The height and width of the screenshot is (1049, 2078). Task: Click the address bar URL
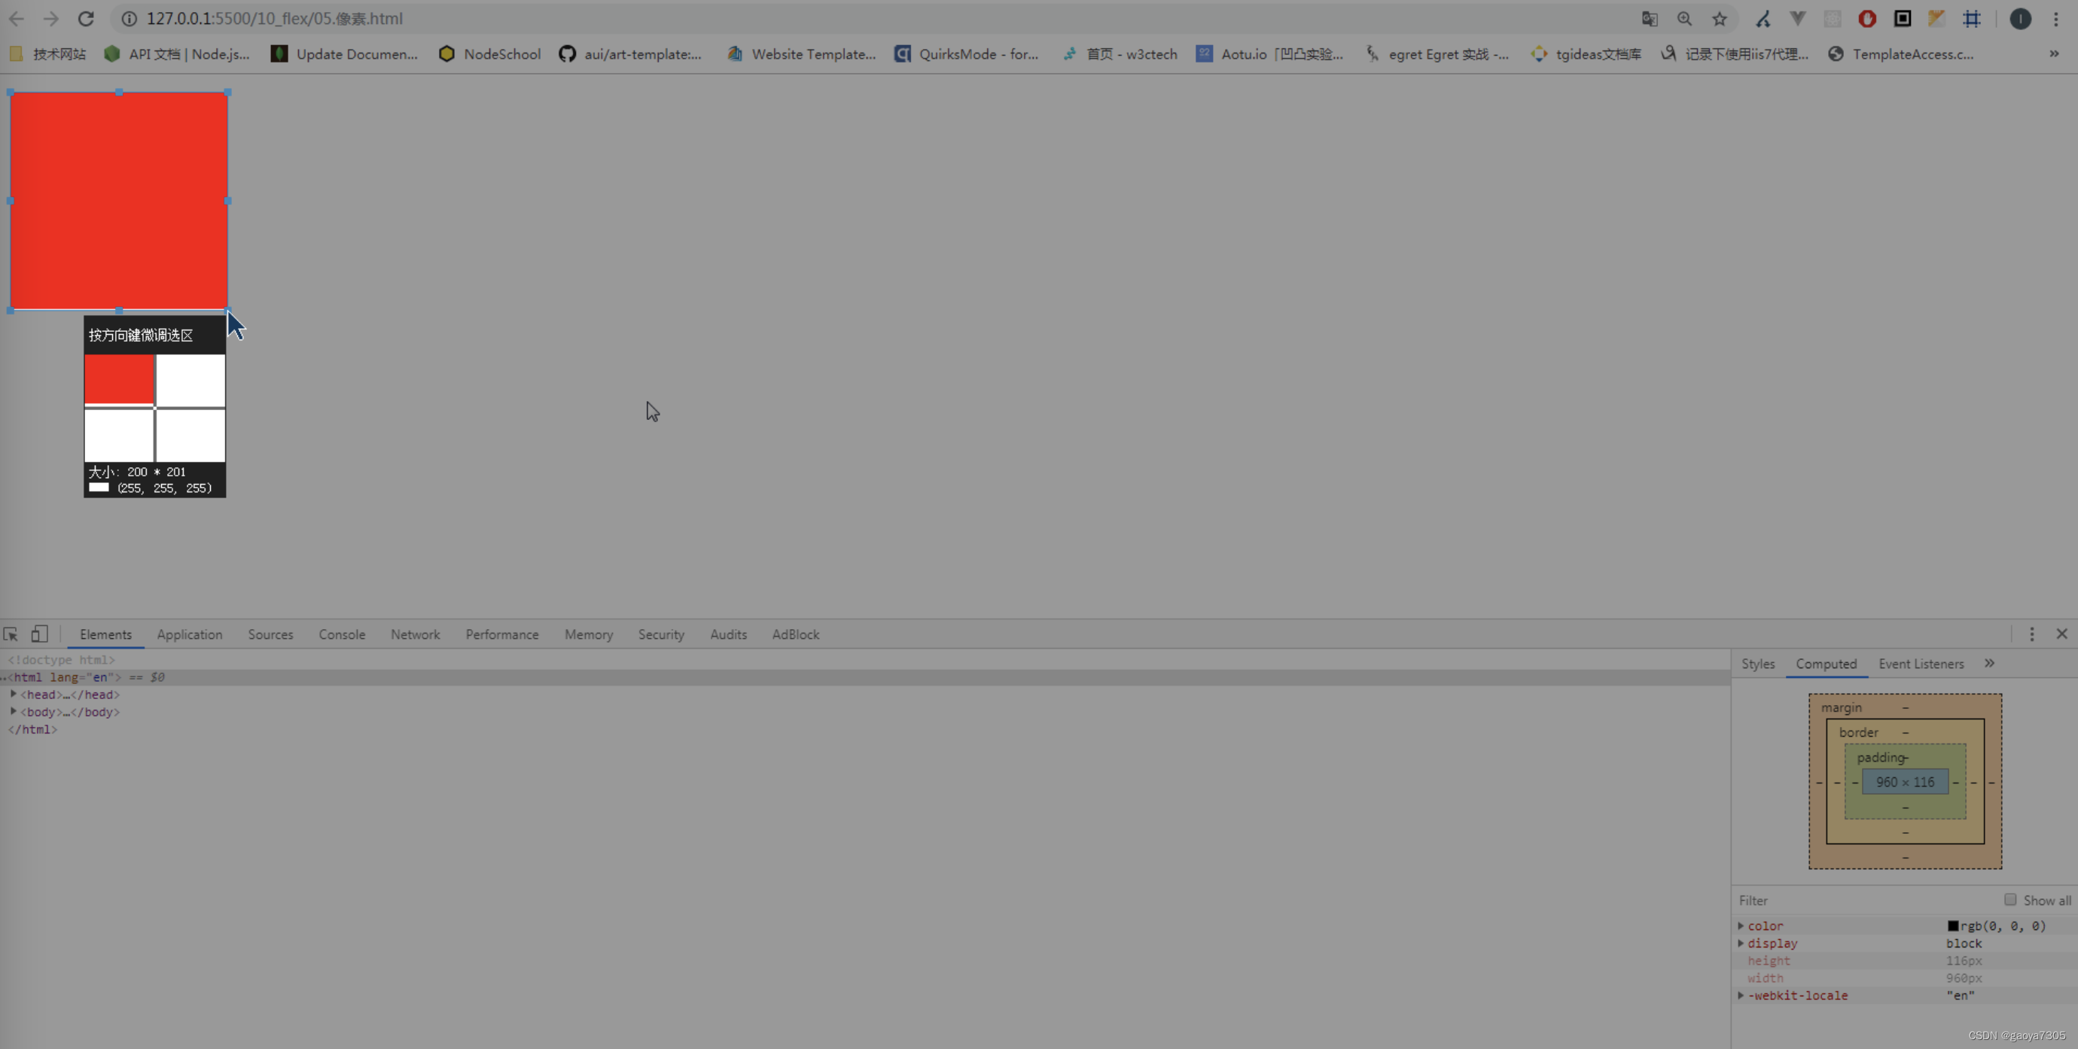(x=274, y=19)
